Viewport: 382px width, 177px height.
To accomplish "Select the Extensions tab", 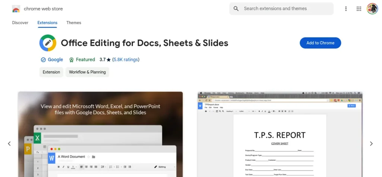I will (x=47, y=23).
